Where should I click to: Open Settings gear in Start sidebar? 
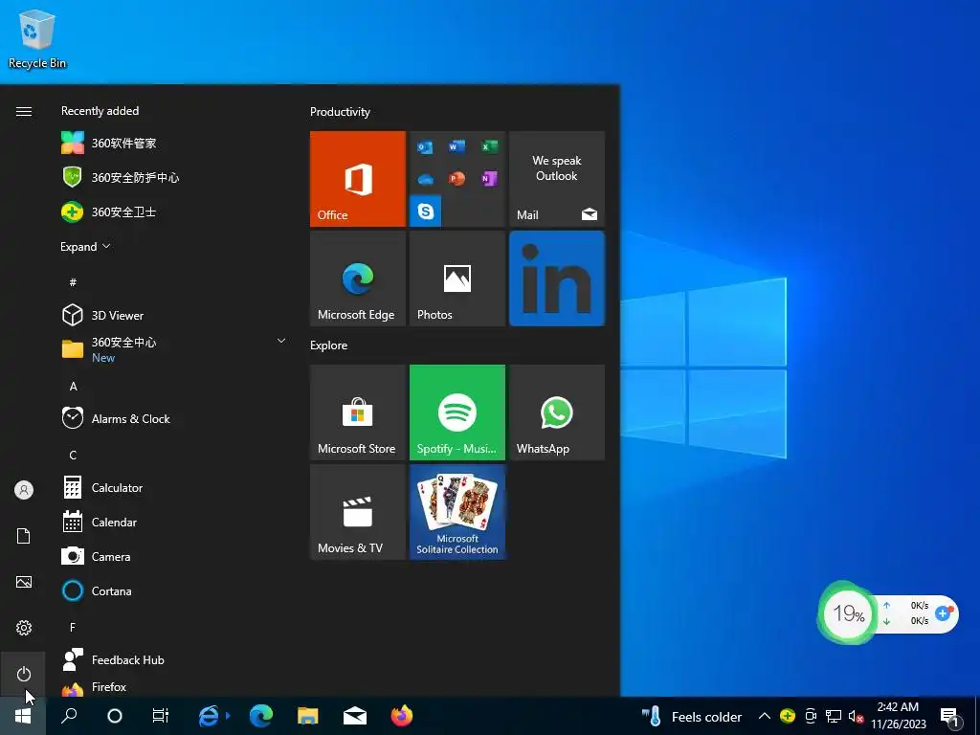[23, 628]
